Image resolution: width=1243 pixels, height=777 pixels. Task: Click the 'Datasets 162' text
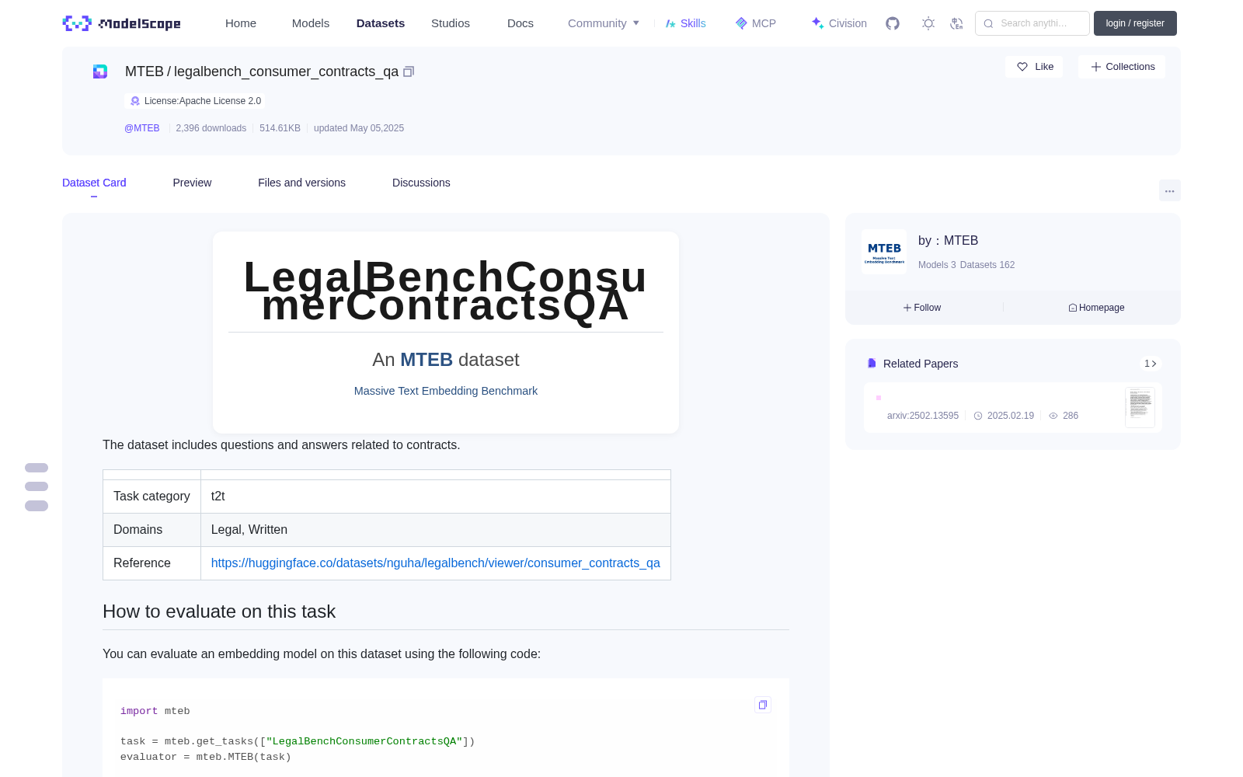click(987, 265)
